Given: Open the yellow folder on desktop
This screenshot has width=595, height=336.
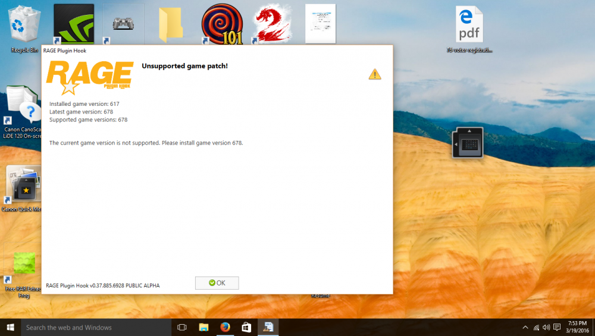Looking at the screenshot, I should [170, 24].
